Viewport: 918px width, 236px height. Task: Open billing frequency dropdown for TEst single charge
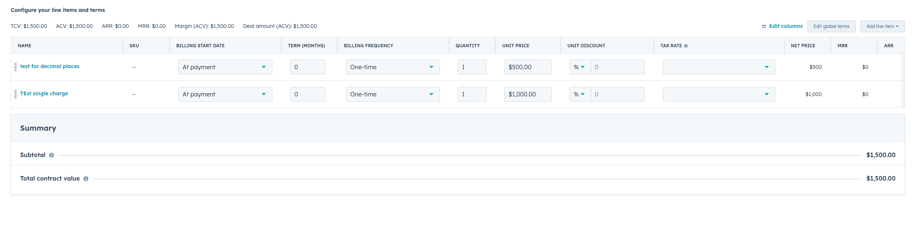tap(393, 94)
